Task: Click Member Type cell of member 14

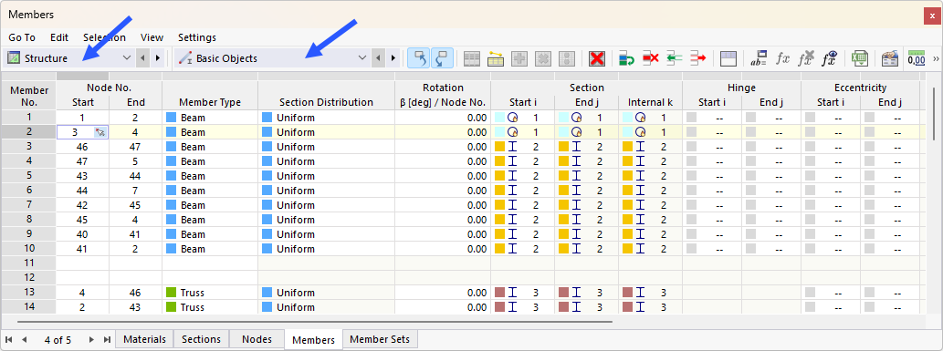Action: (210, 307)
